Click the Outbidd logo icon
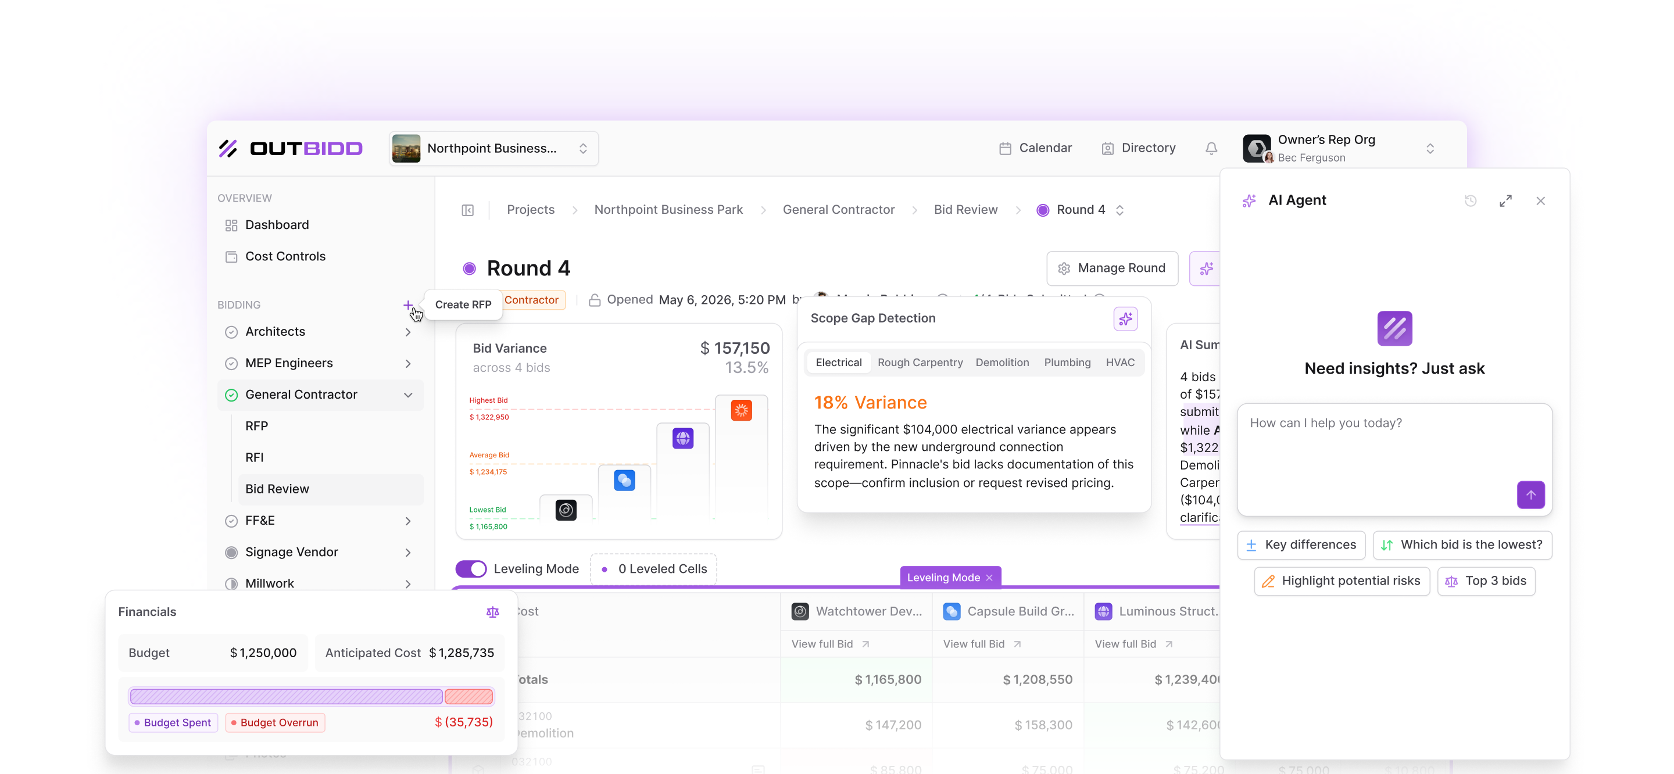1674x774 pixels. [x=228, y=148]
